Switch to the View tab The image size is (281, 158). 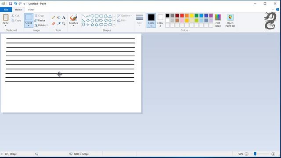point(31,10)
